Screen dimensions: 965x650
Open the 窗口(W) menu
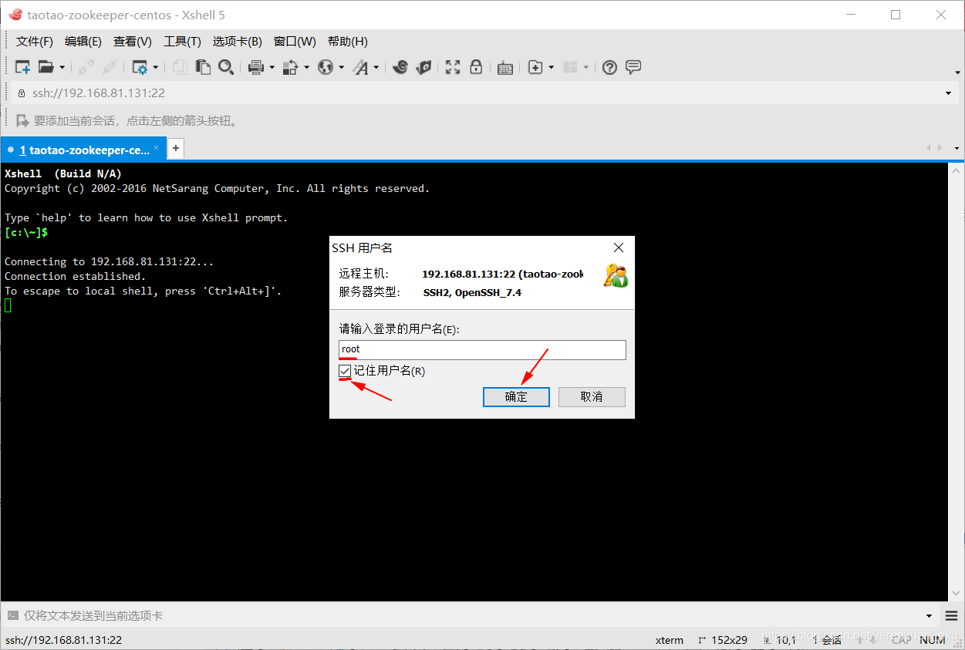point(295,42)
